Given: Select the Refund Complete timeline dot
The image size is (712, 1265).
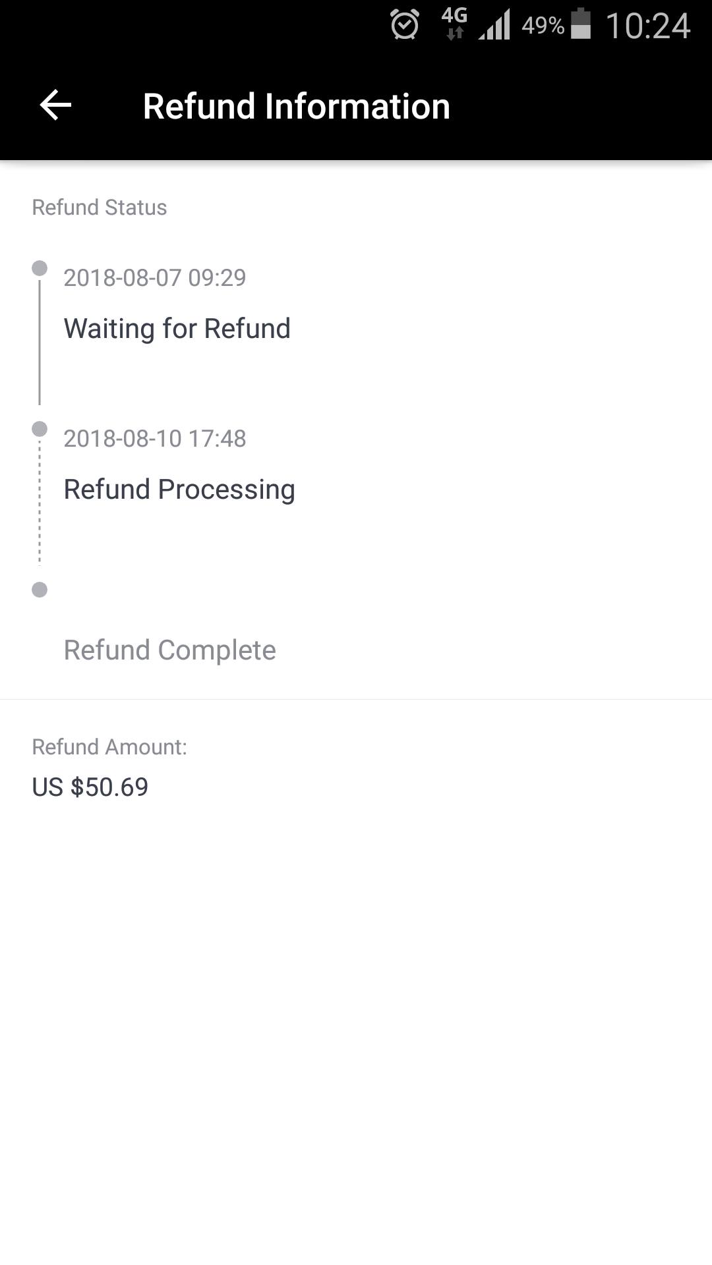Looking at the screenshot, I should point(40,590).
